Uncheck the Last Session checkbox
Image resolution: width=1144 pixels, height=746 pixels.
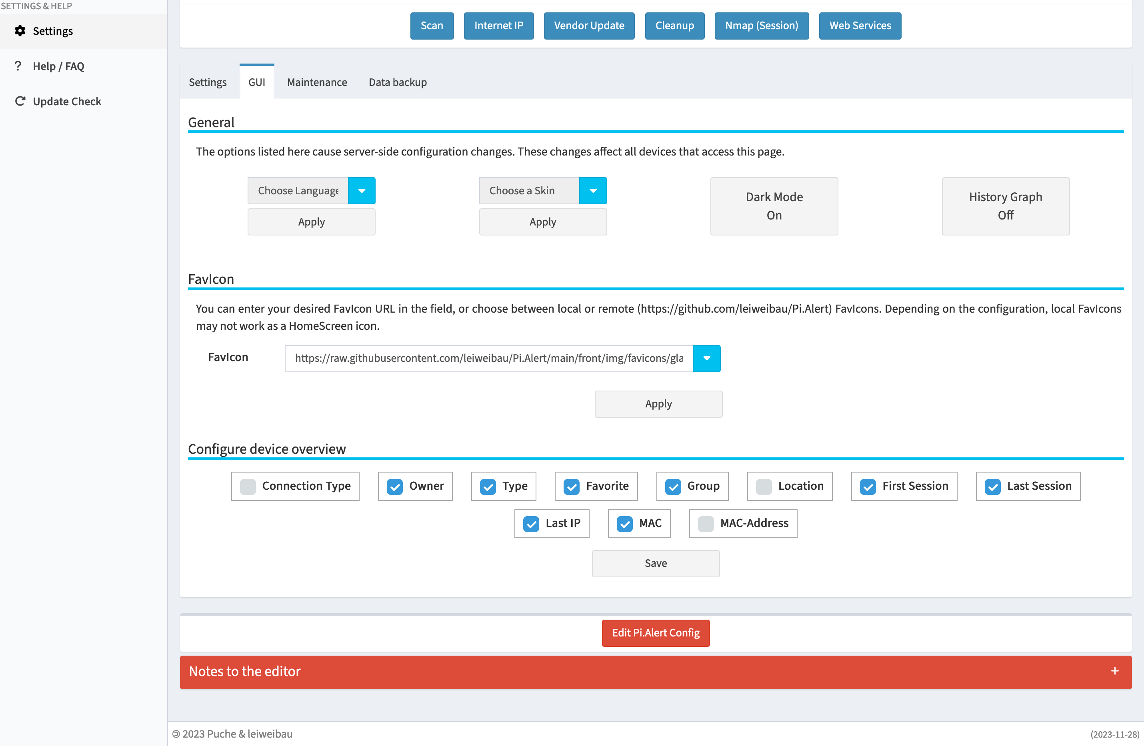pyautogui.click(x=992, y=486)
